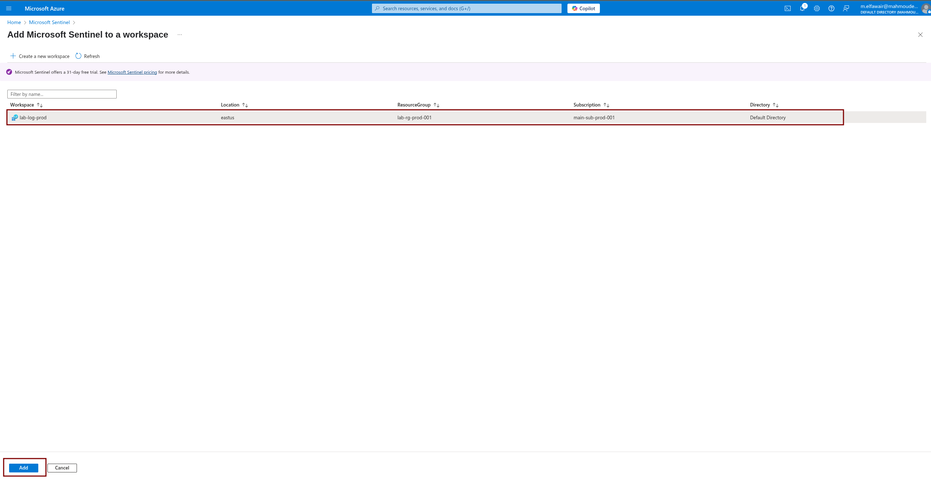Sort by Location column

pos(234,105)
